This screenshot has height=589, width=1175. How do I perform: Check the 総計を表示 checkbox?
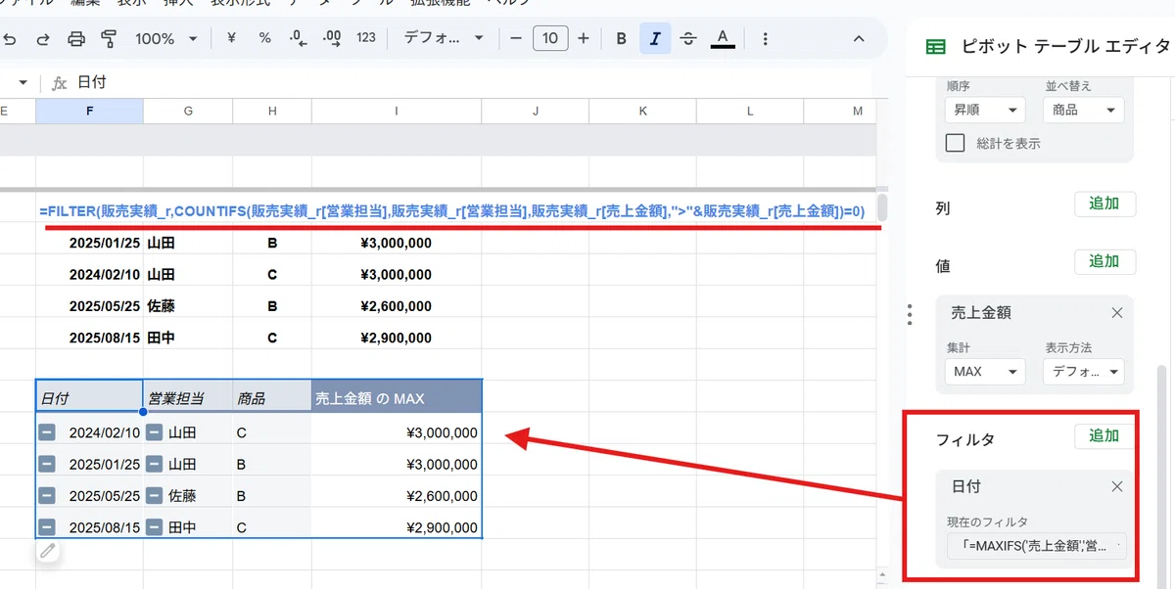956,143
